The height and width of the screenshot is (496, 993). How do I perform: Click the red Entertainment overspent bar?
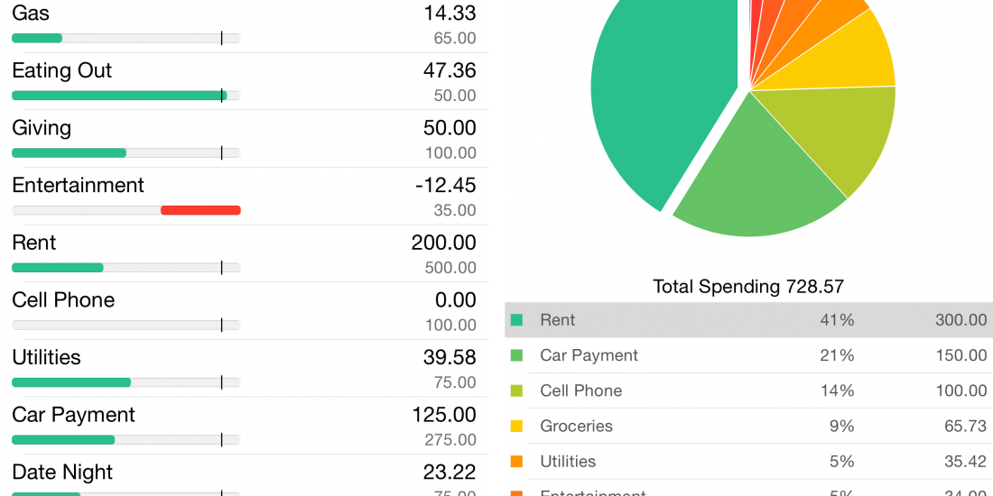click(x=200, y=210)
